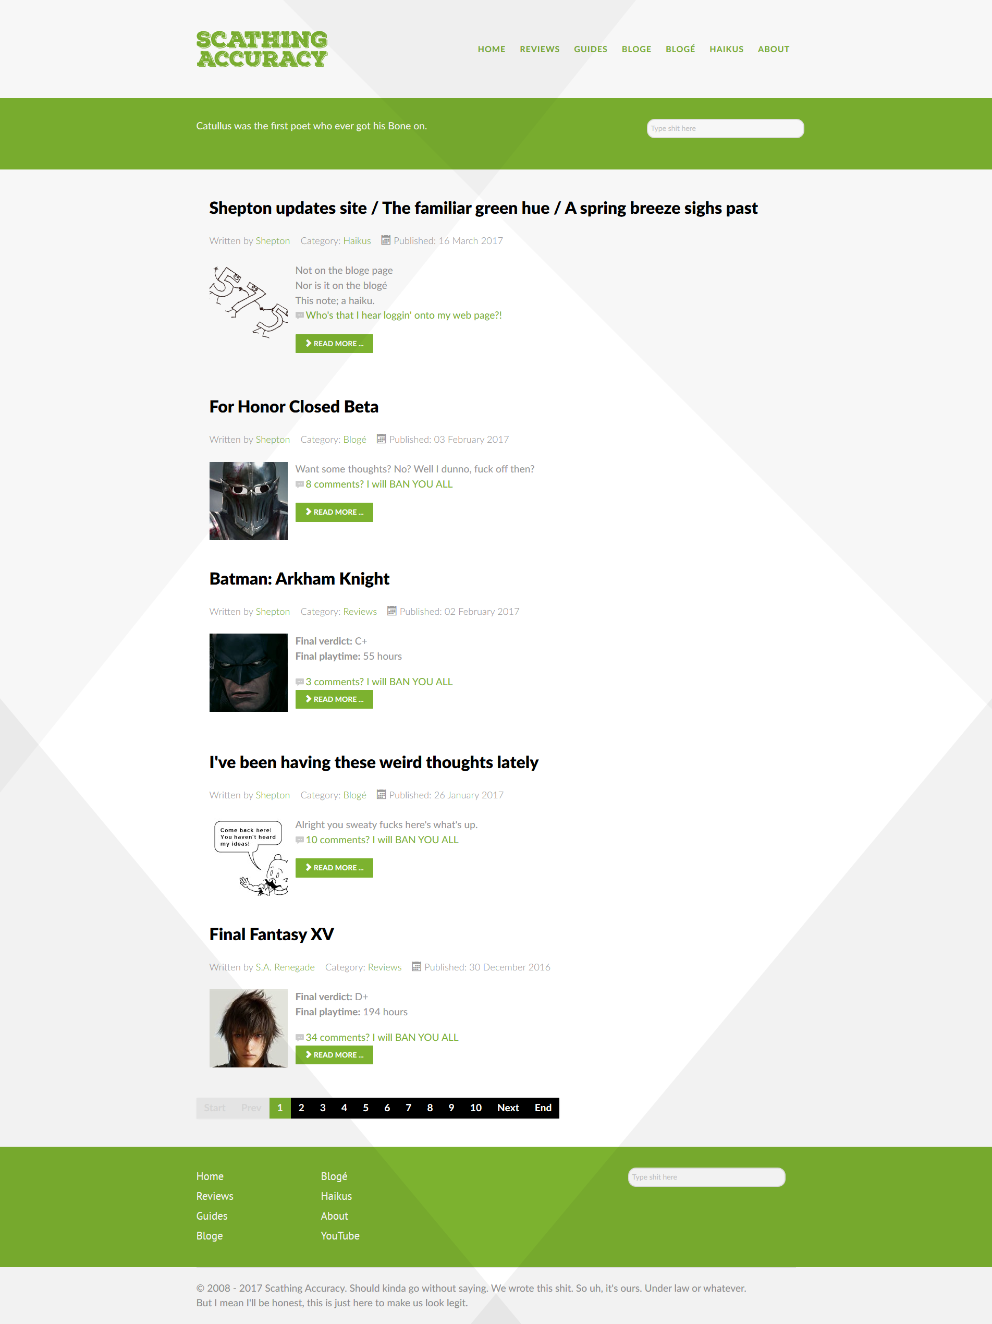Open the Batman: Arkham Knight article title
992x1324 pixels.
pos(299,579)
